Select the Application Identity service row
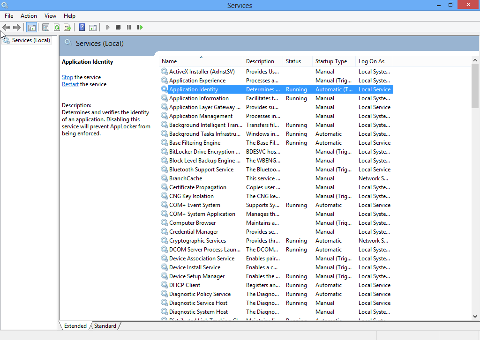The height and width of the screenshot is (340, 480). [277, 89]
